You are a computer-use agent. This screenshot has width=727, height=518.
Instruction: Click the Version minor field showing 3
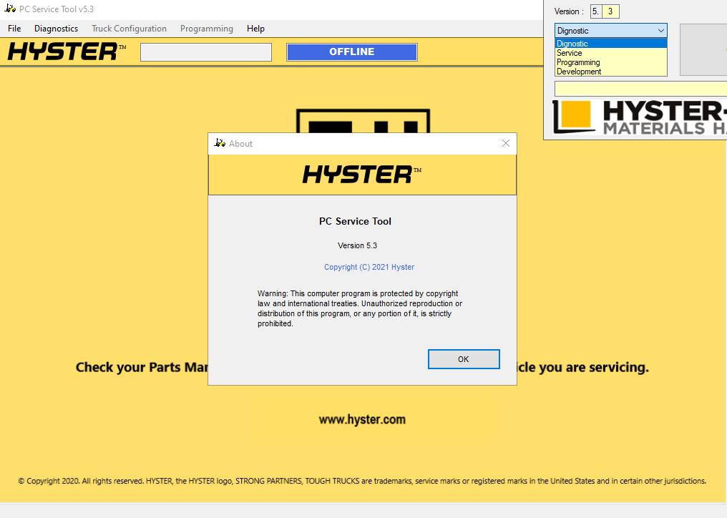click(610, 11)
